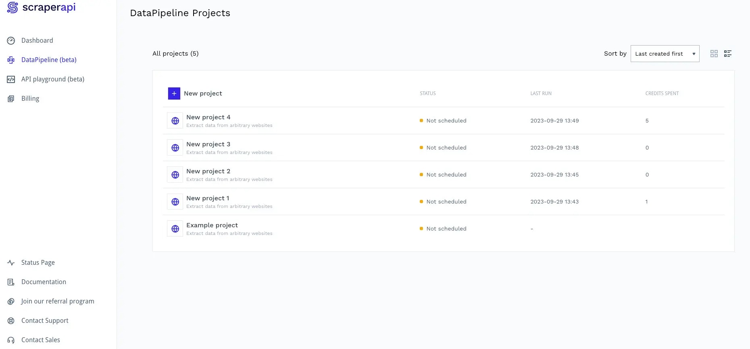Screen dimensions: 750x349
Task: Click All projects (5) heading
Action: pos(175,54)
